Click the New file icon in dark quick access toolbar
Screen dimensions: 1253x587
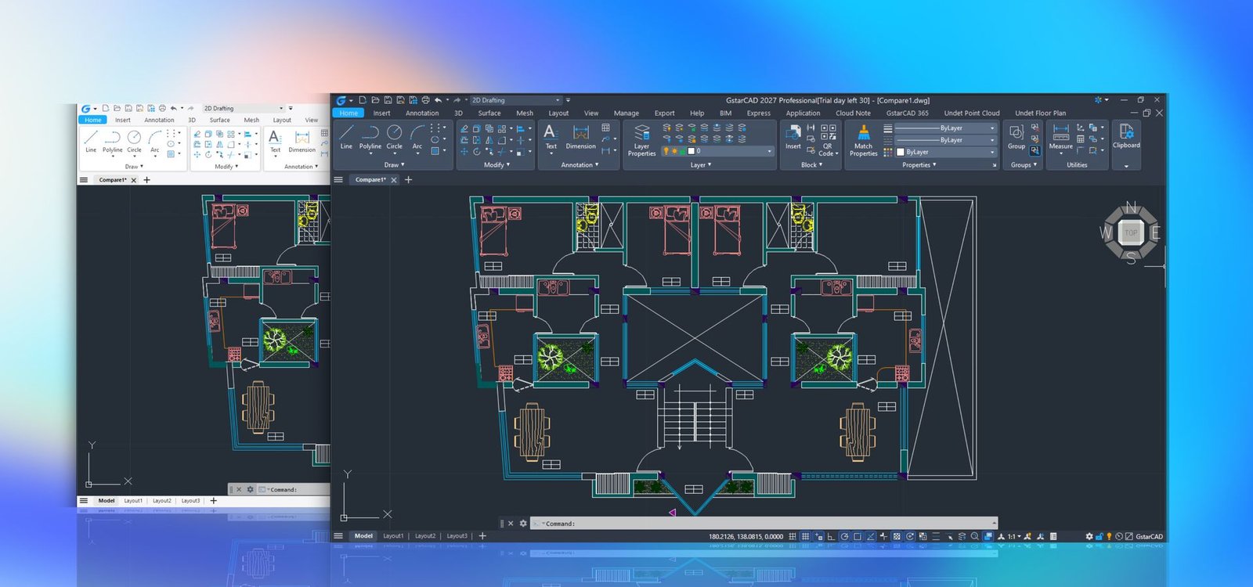[363, 100]
